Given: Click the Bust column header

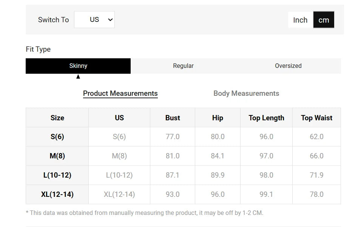Looking at the screenshot, I should [173, 118].
